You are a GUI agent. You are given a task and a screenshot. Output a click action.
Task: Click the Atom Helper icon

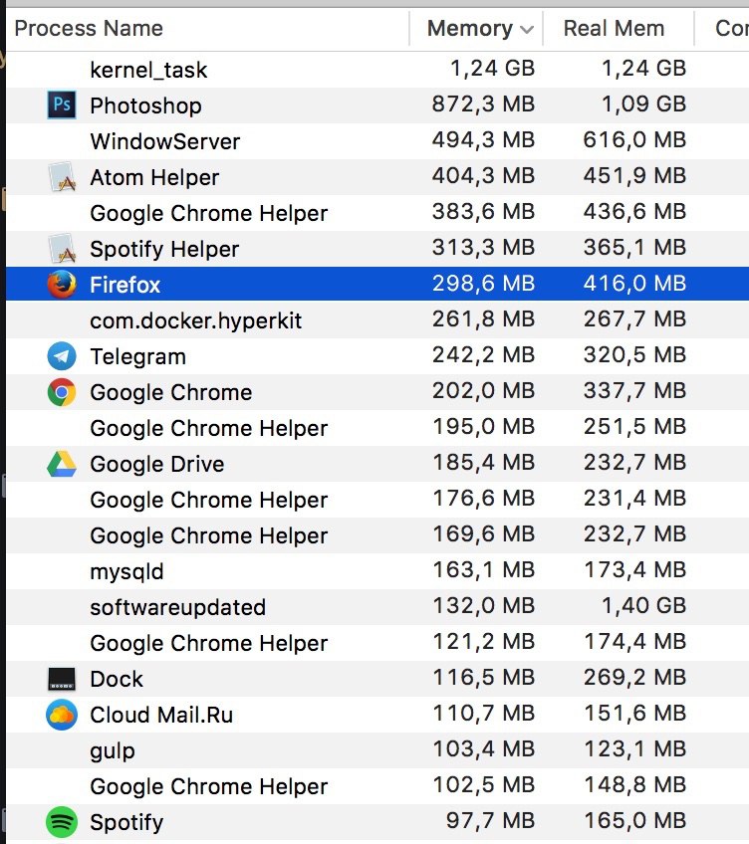click(x=62, y=177)
